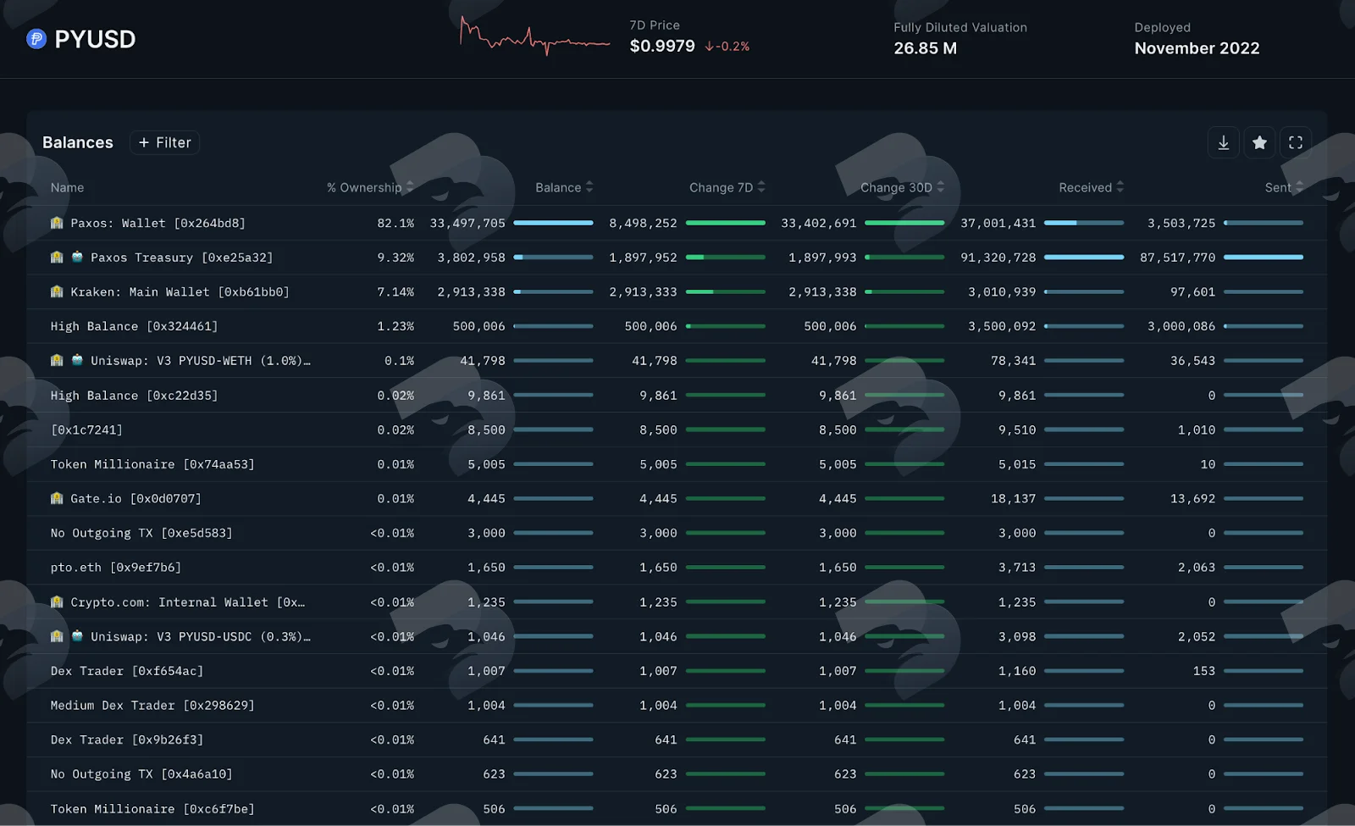The image size is (1355, 826).
Task: Open Dex Trader [0xf654ac] address
Action: (127, 671)
